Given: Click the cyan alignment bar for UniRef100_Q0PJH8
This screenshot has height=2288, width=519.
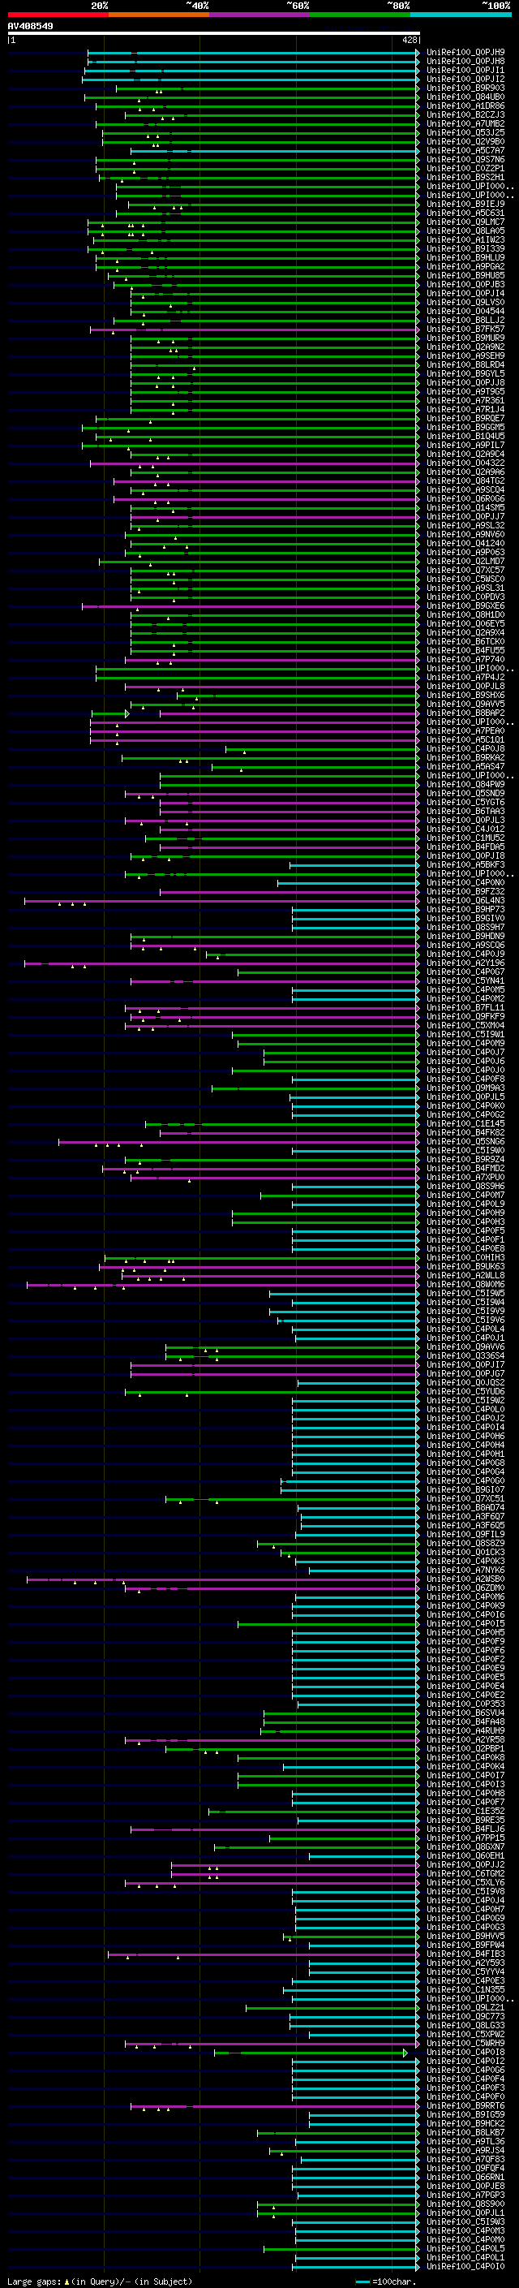Looking at the screenshot, I should [x=252, y=62].
